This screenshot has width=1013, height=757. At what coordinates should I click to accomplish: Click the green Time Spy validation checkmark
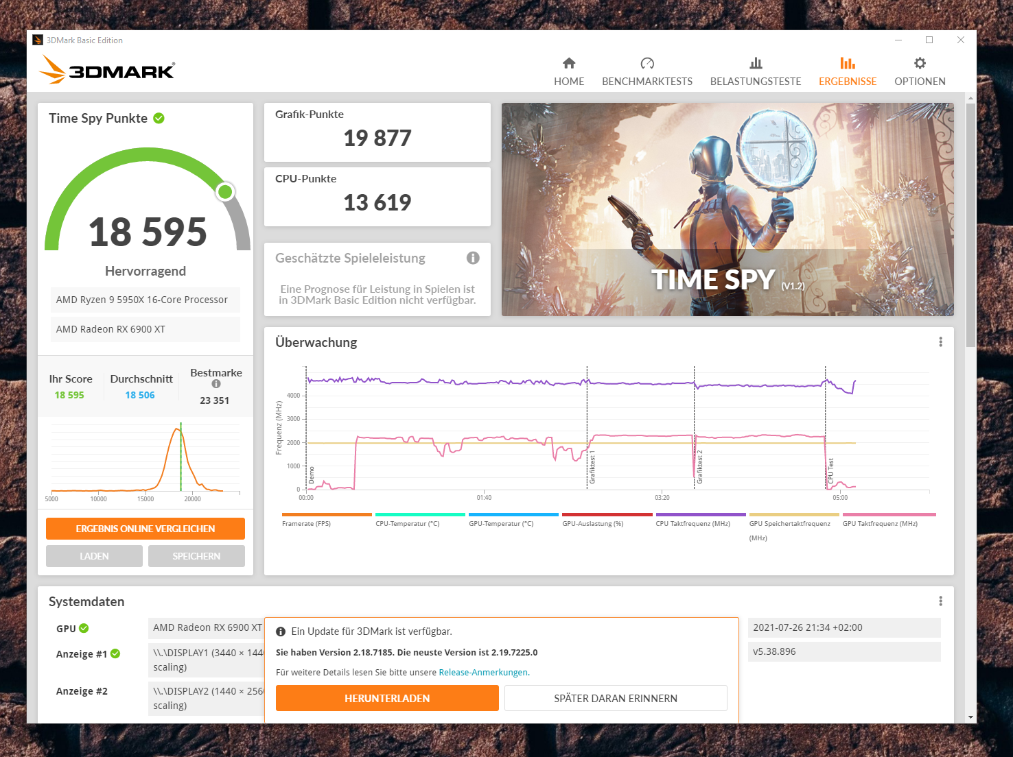(159, 118)
